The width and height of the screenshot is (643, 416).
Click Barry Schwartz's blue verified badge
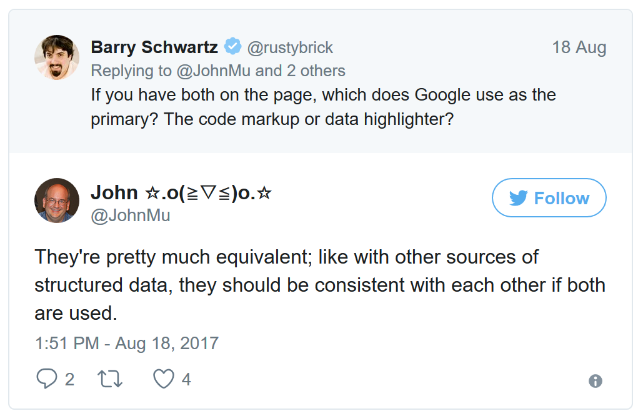click(232, 46)
